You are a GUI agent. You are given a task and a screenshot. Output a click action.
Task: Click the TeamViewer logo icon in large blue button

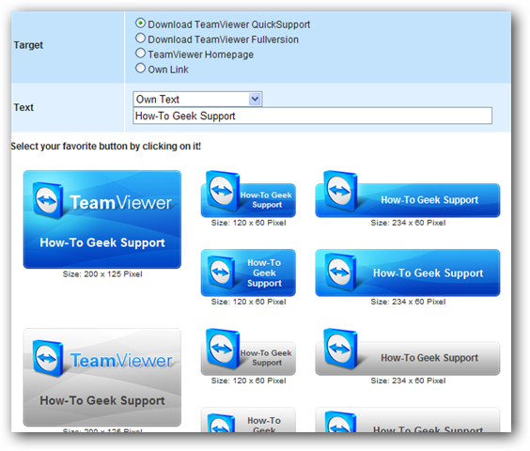tap(48, 200)
